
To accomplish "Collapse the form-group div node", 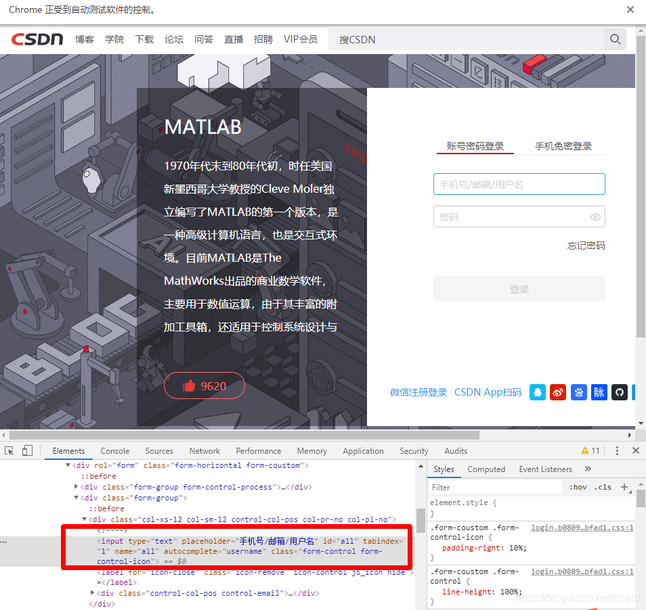I will [x=77, y=498].
